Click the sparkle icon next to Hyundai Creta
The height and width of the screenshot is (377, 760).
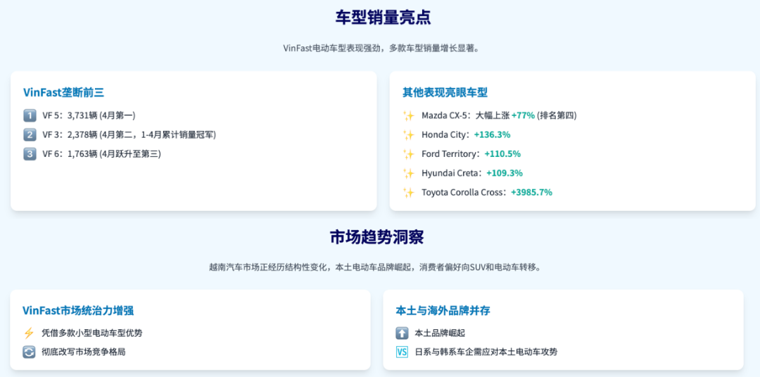tap(409, 173)
